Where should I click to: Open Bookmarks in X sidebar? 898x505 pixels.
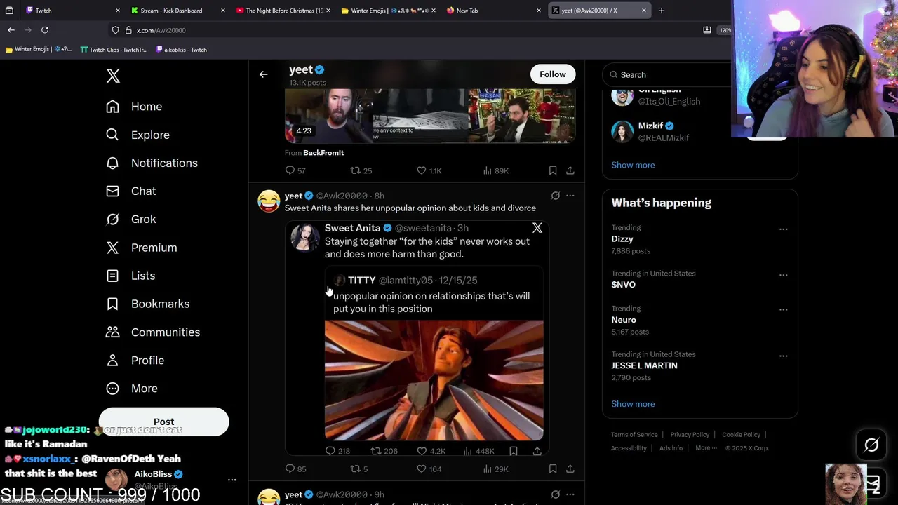tap(147, 304)
